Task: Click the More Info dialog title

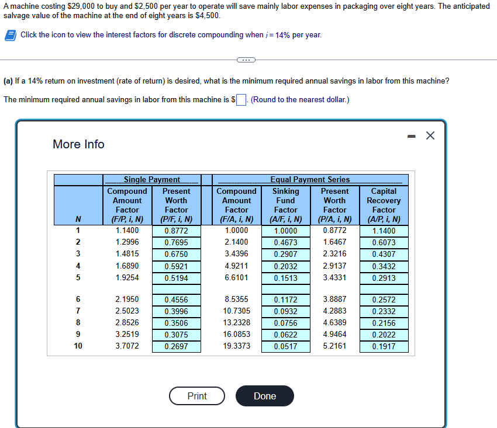Action: (78, 144)
